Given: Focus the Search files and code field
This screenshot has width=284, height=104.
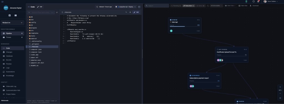Looking at the screenshot, I should click(41, 12).
